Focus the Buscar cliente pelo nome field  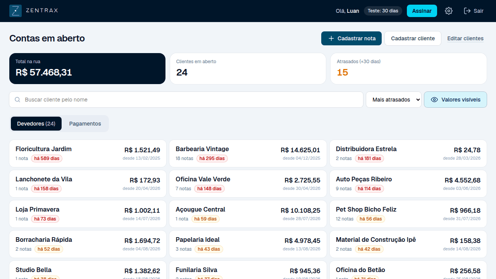tap(186, 100)
